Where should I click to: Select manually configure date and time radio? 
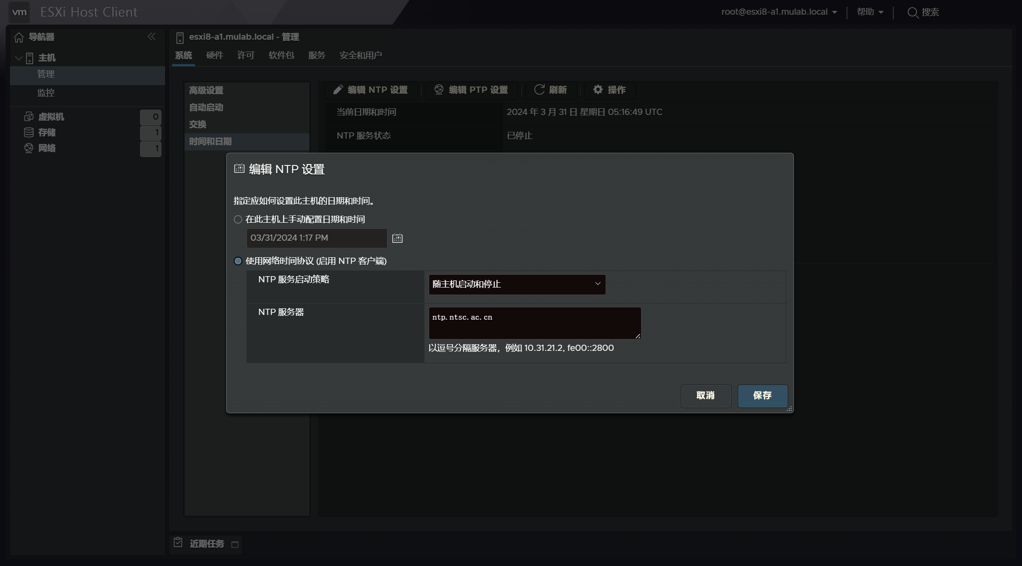point(238,219)
